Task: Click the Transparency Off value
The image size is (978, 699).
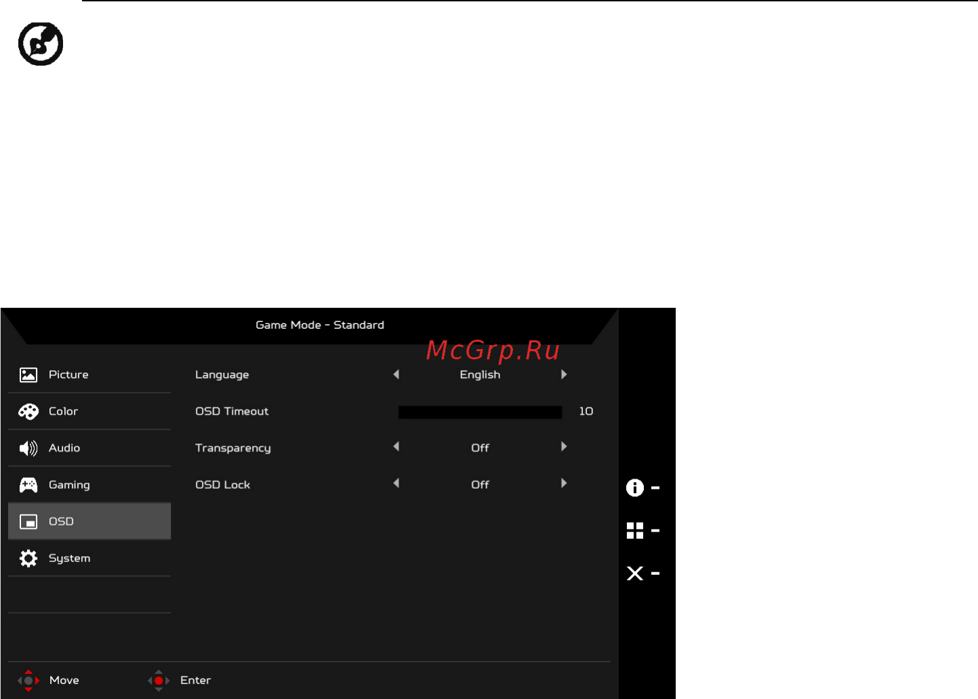Action: [x=480, y=448]
